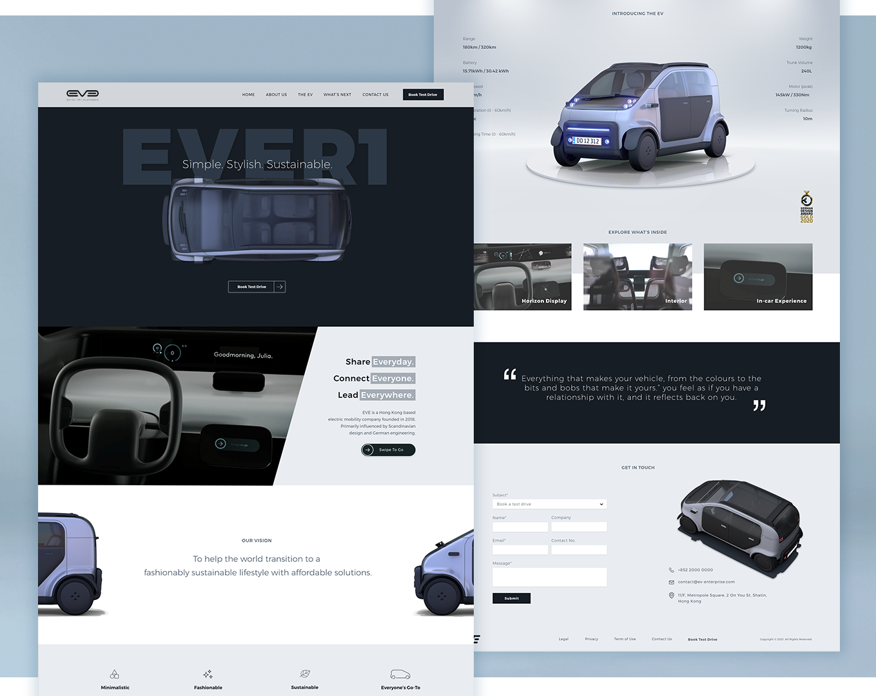Viewport: 876px width, 696px height.
Task: Click the +852 2000 0000 phone number
Action: (695, 570)
